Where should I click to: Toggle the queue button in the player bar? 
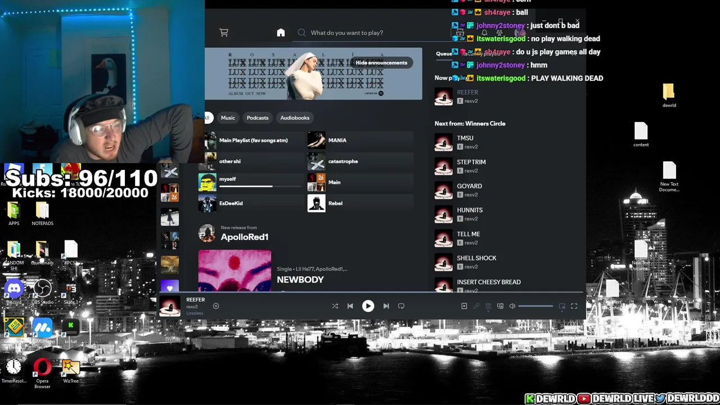pos(488,306)
